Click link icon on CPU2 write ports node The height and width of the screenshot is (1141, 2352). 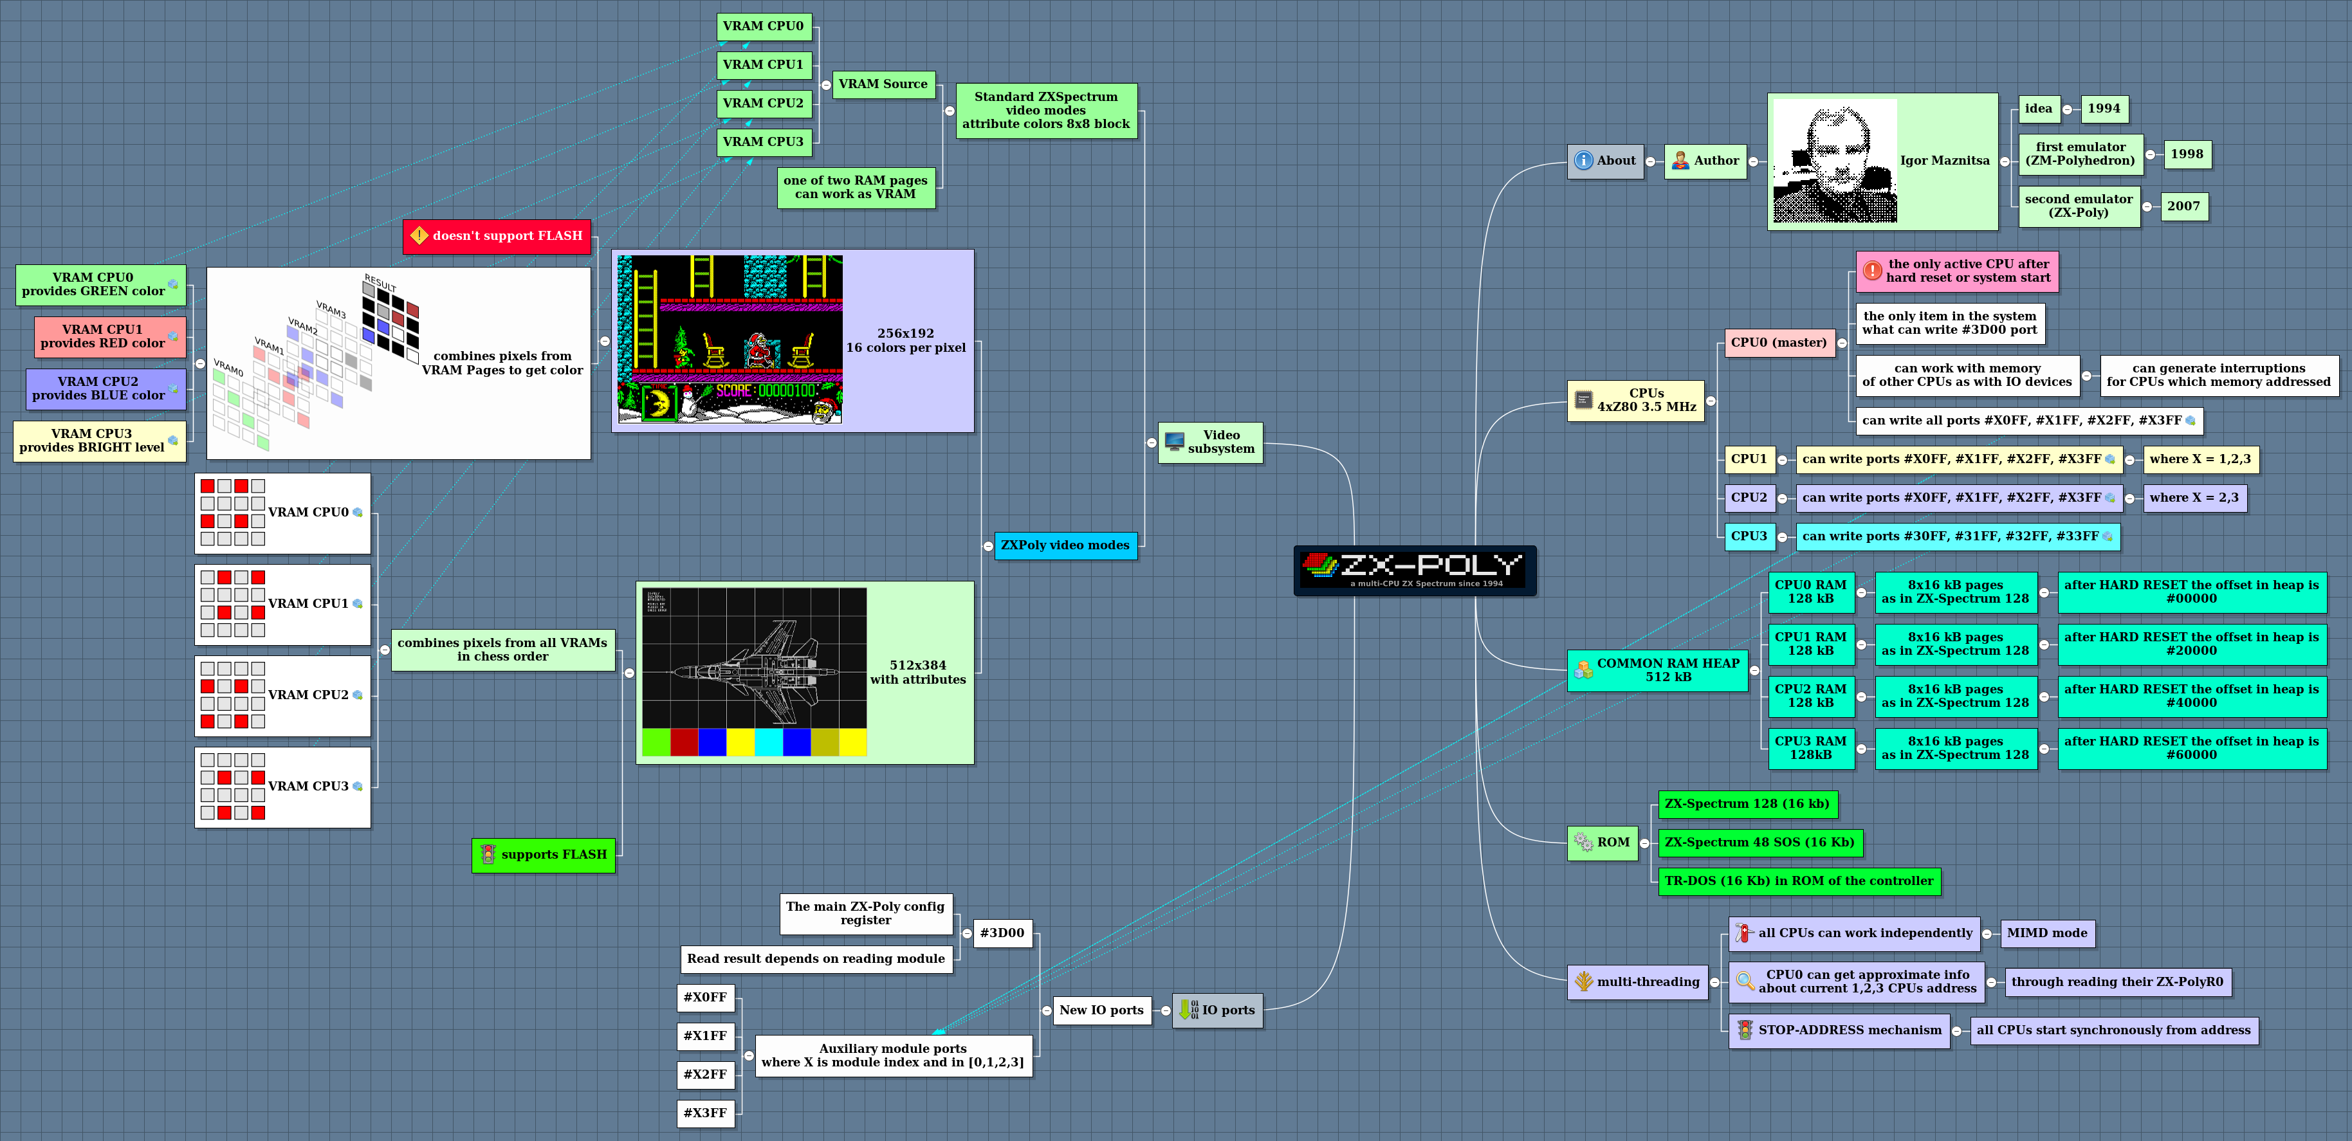point(2110,498)
